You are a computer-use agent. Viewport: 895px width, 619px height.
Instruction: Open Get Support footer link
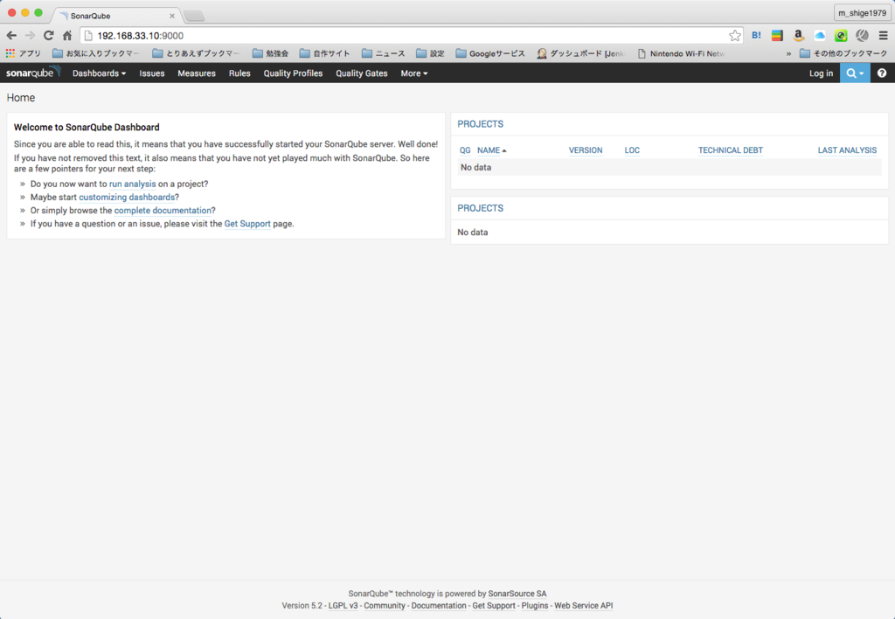pyautogui.click(x=494, y=605)
